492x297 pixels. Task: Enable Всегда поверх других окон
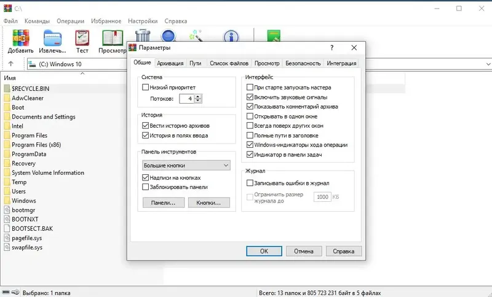tap(250, 126)
